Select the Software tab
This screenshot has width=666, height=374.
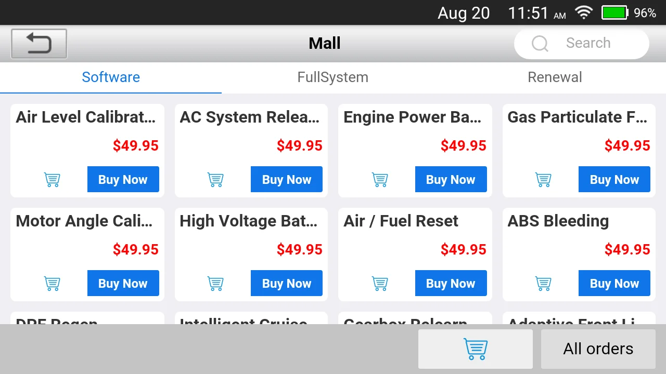click(x=111, y=77)
